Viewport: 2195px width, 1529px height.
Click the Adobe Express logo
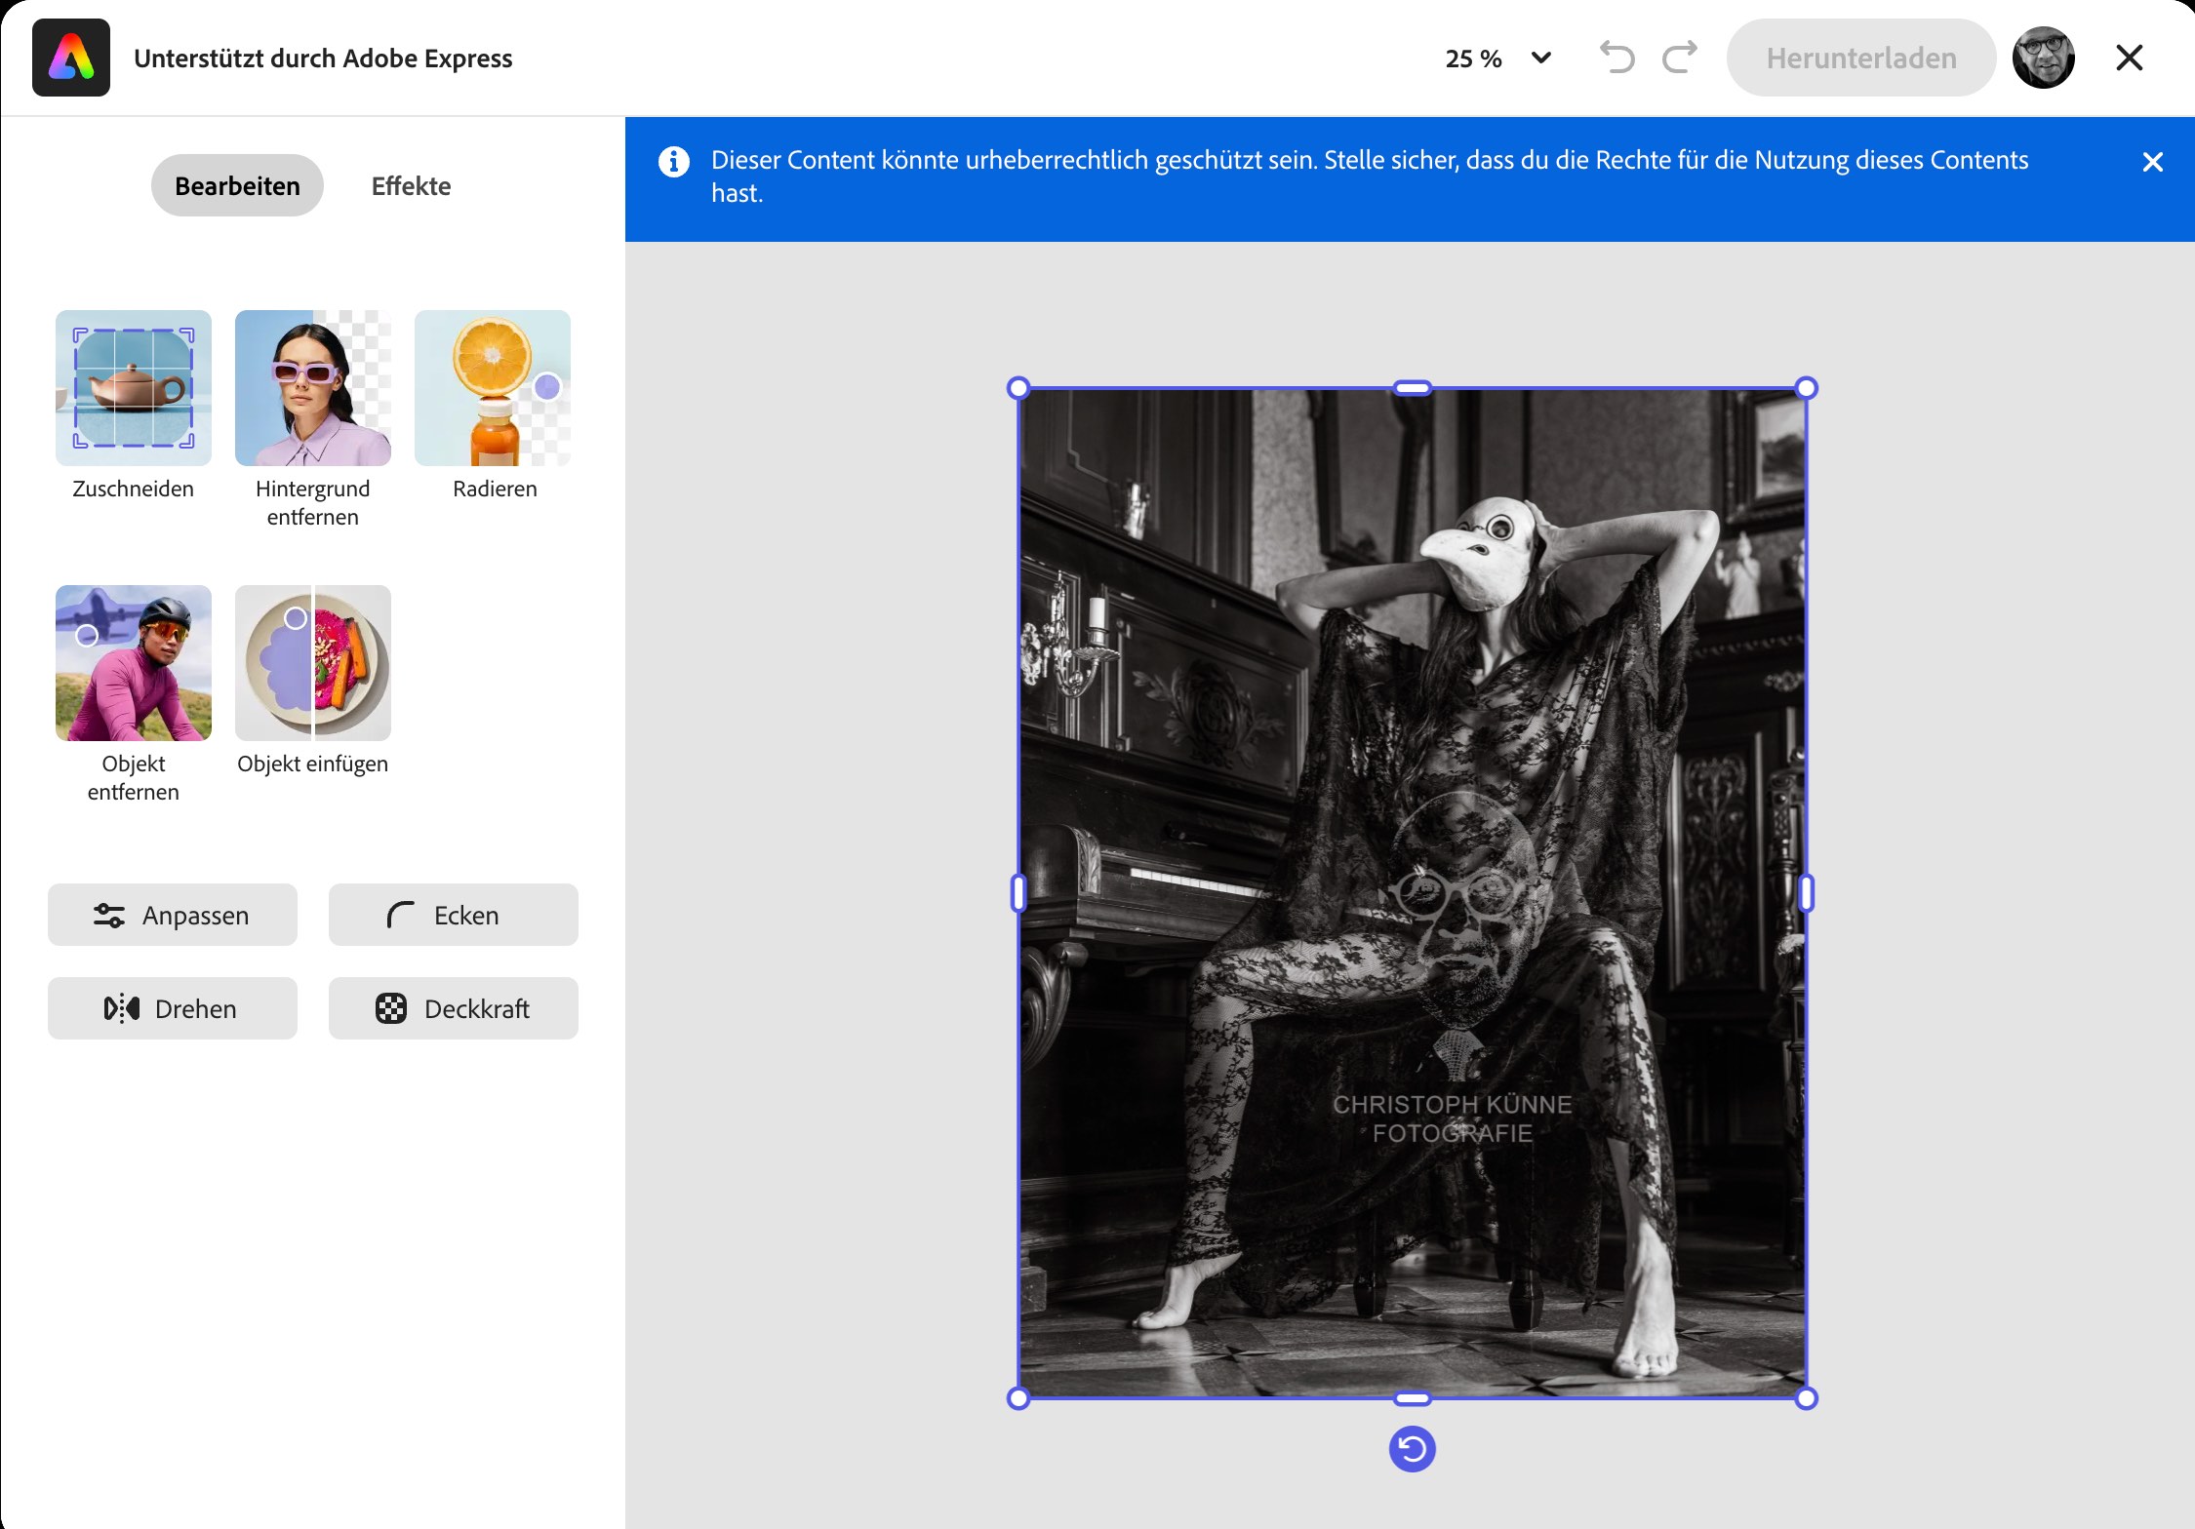point(71,58)
